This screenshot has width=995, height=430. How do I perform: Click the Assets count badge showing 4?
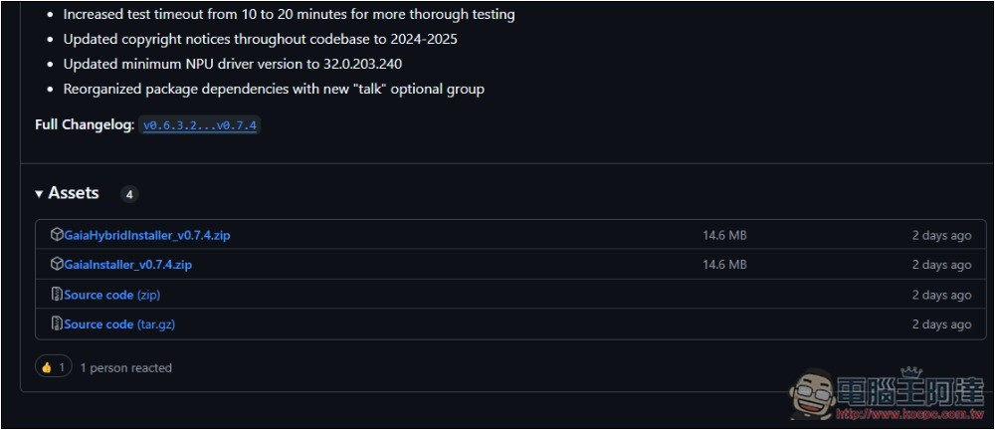[129, 194]
